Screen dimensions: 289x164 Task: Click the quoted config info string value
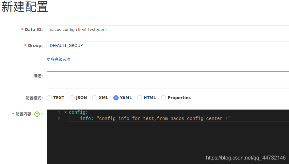[164, 118]
